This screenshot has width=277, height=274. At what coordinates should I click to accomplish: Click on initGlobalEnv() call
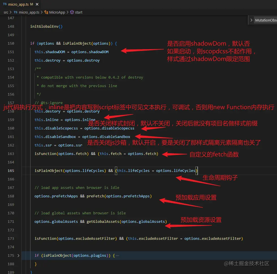pyautogui.click(x=46, y=26)
